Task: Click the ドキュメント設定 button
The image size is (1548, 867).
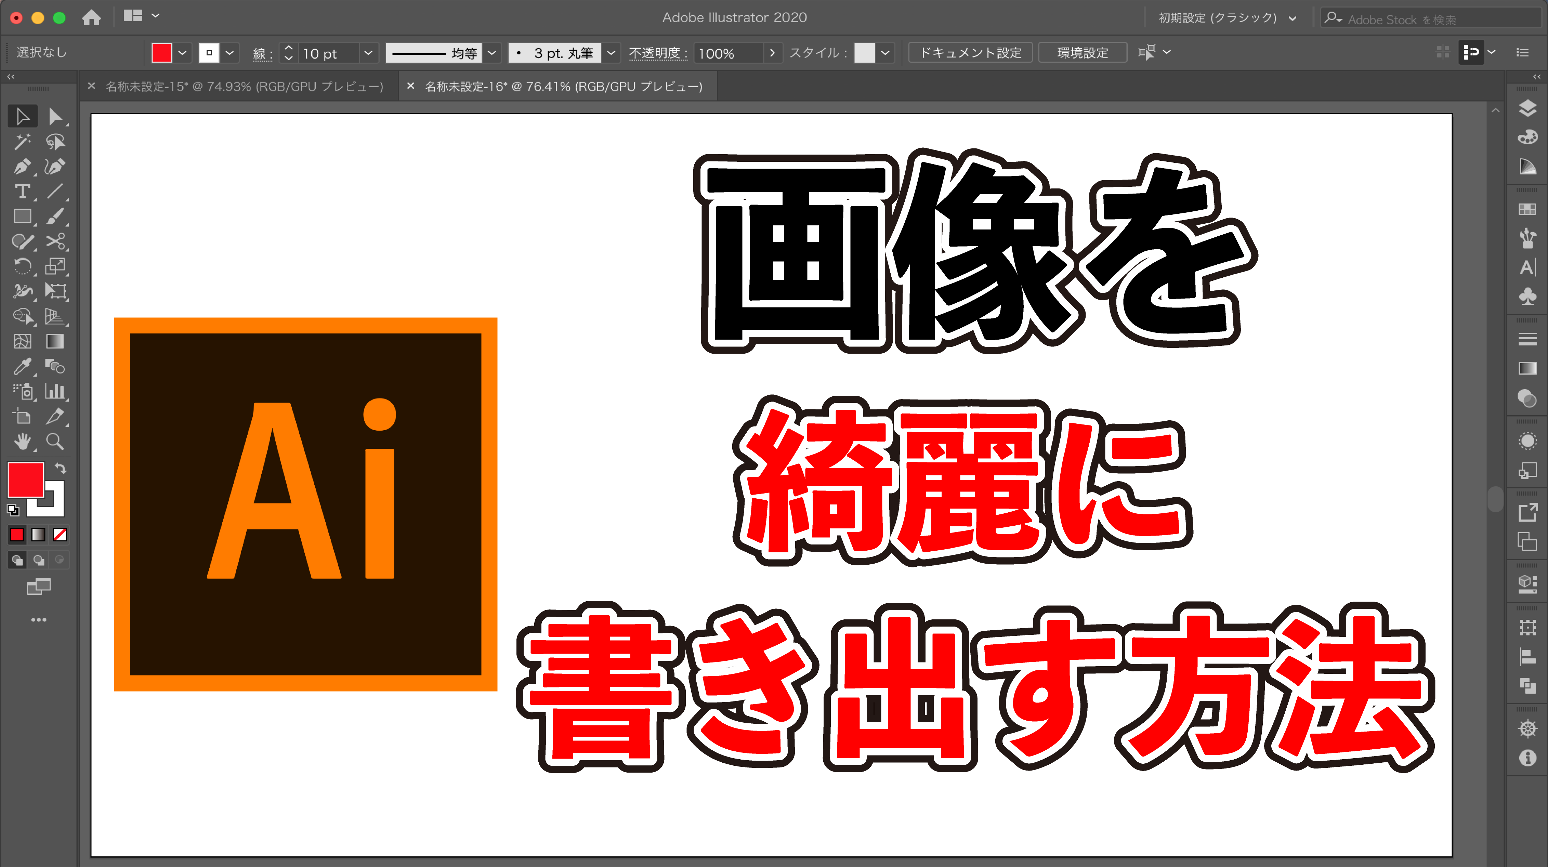Action: (970, 53)
